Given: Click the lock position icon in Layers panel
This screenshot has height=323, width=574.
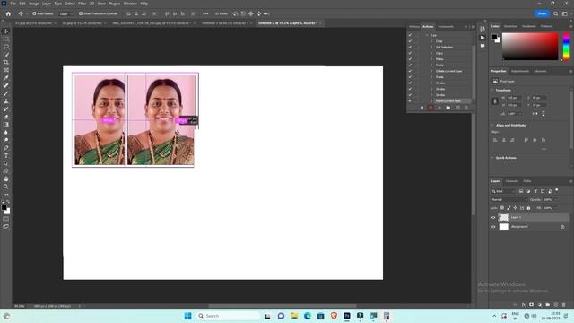Looking at the screenshot, I should point(515,208).
